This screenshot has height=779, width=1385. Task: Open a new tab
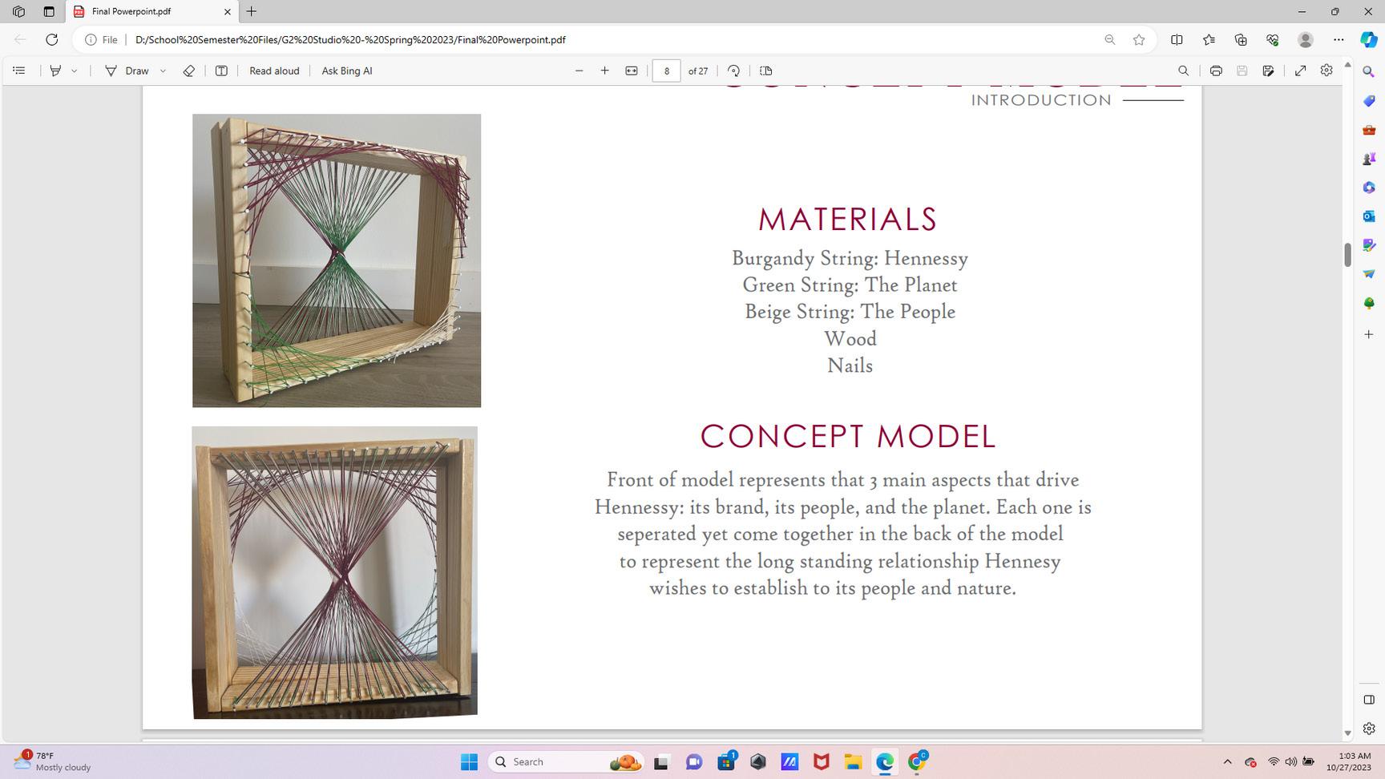[251, 11]
